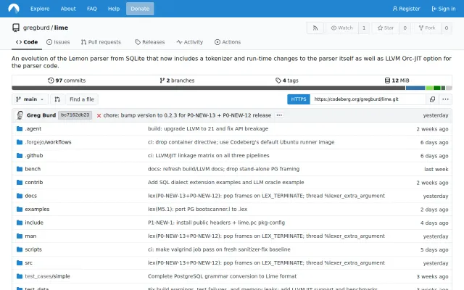Image resolution: width=464 pixels, height=290 pixels.
Task: Click the scripts folder icon
Action: pos(20,249)
